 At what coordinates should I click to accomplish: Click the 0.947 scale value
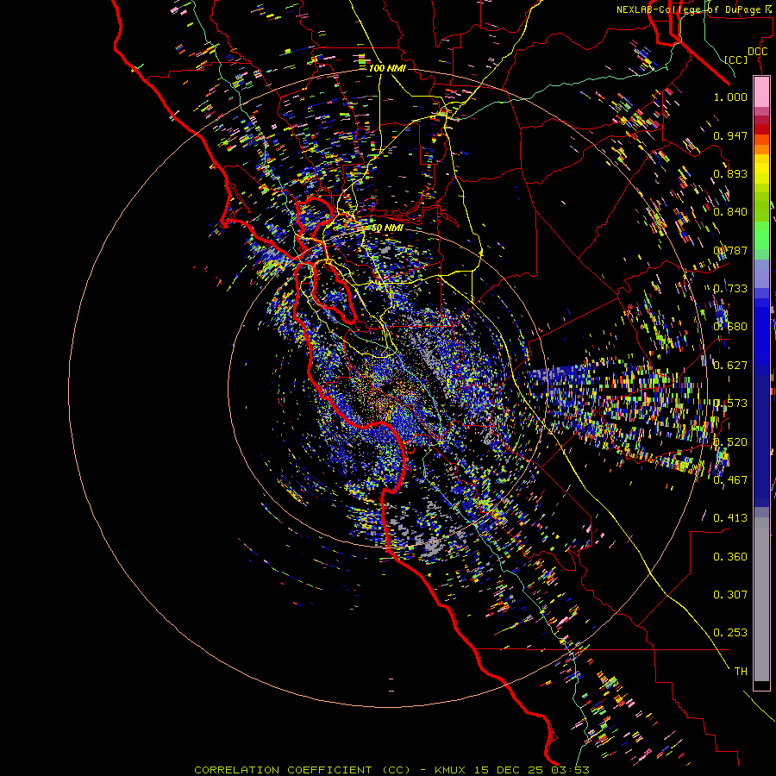[x=730, y=135]
